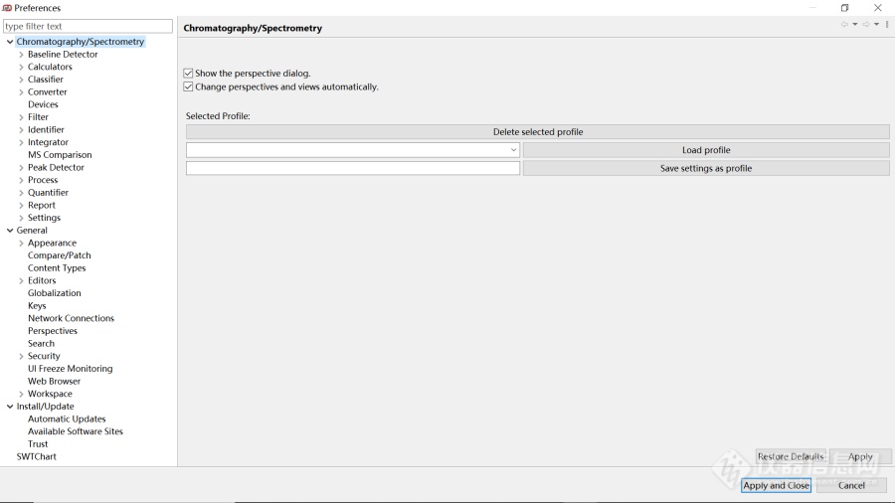Viewport: 895px width, 503px height.
Task: Collapse the Install/Update section
Action: (10, 407)
